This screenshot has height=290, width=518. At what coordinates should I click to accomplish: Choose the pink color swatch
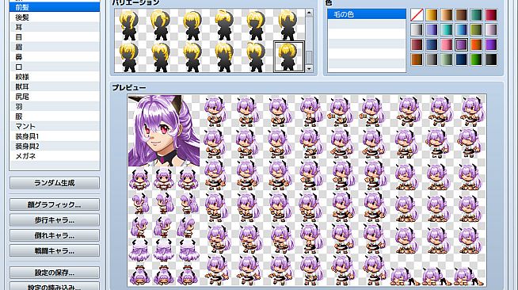(447, 44)
